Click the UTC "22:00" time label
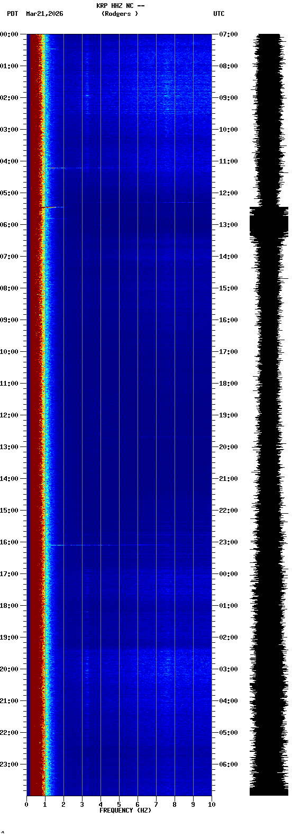The height and width of the screenshot is (838, 292). tap(229, 511)
